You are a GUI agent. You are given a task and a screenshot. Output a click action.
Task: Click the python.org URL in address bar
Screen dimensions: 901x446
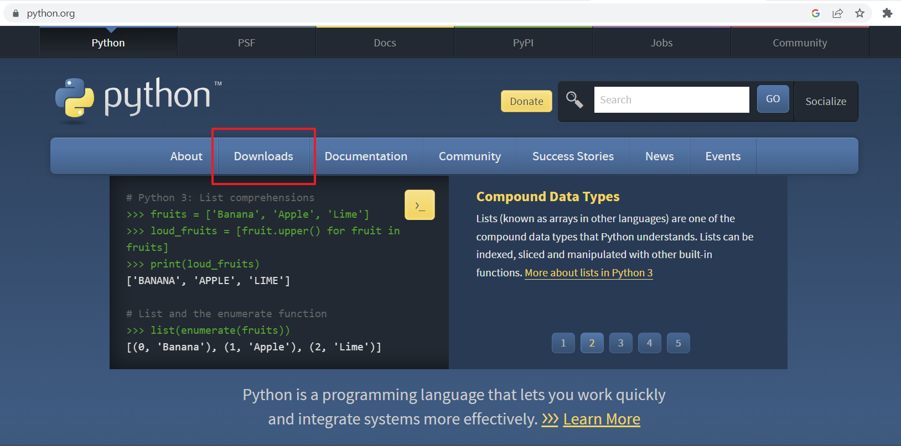pyautogui.click(x=51, y=13)
